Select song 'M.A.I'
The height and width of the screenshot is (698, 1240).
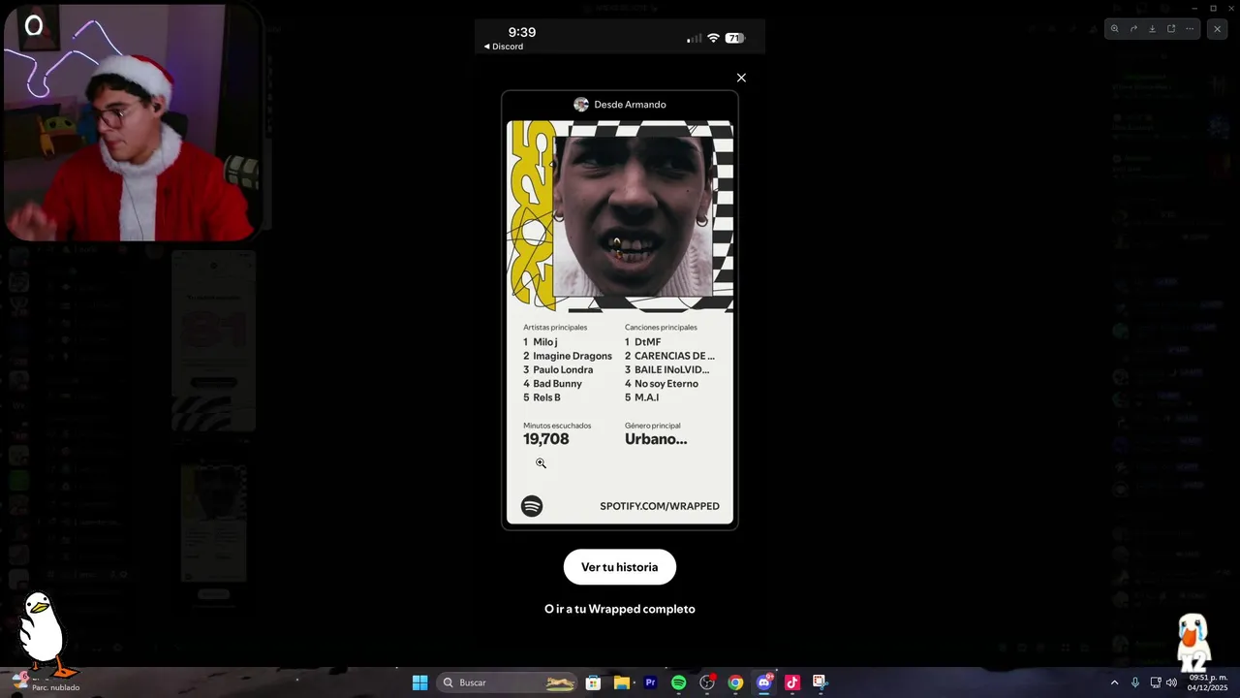[x=646, y=397]
